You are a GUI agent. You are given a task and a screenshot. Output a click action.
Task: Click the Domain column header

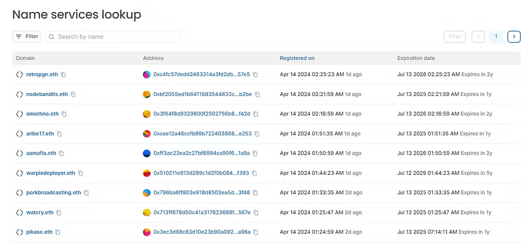(x=25, y=58)
